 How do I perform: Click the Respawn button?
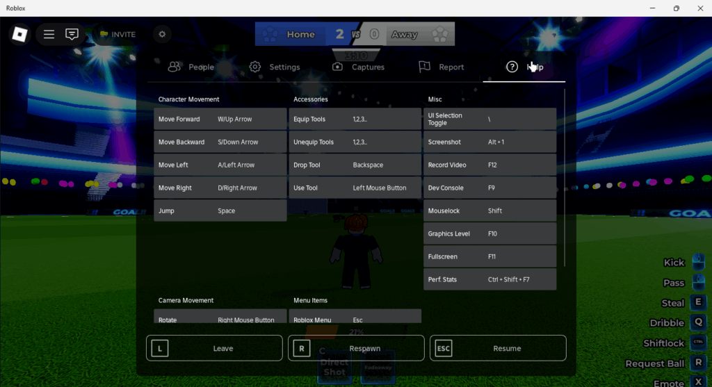(356, 348)
